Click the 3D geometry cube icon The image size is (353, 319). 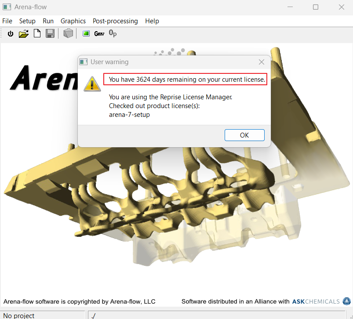[68, 33]
